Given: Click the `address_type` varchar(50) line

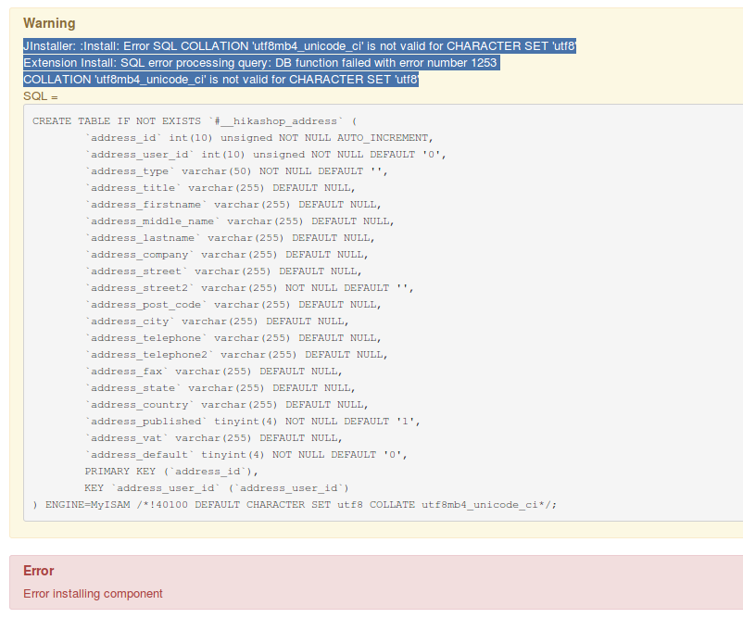Looking at the screenshot, I should pyautogui.click(x=236, y=171).
